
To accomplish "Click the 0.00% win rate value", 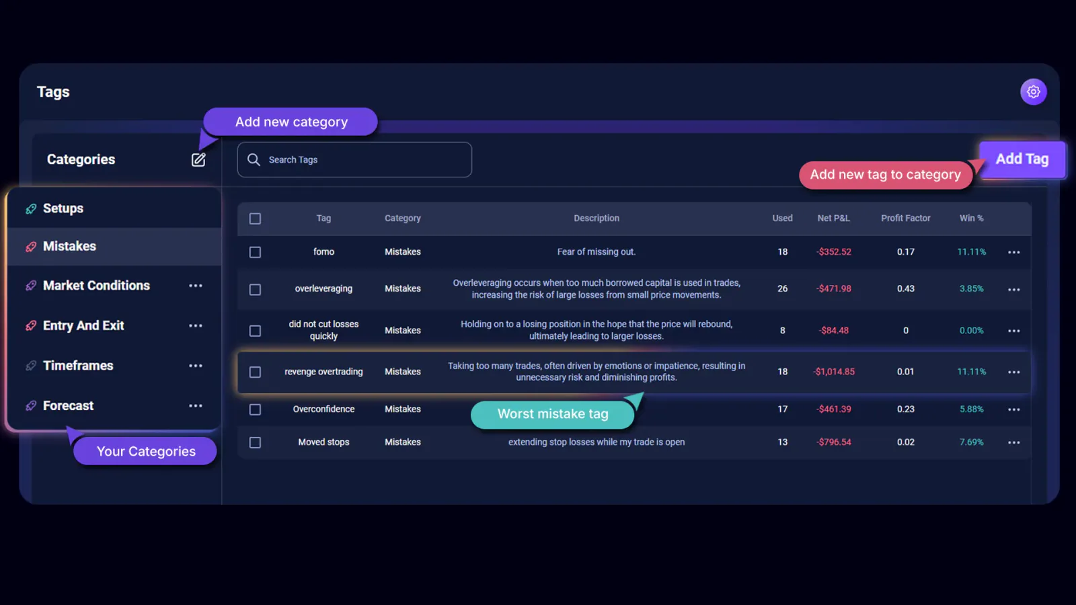I will pos(971,330).
